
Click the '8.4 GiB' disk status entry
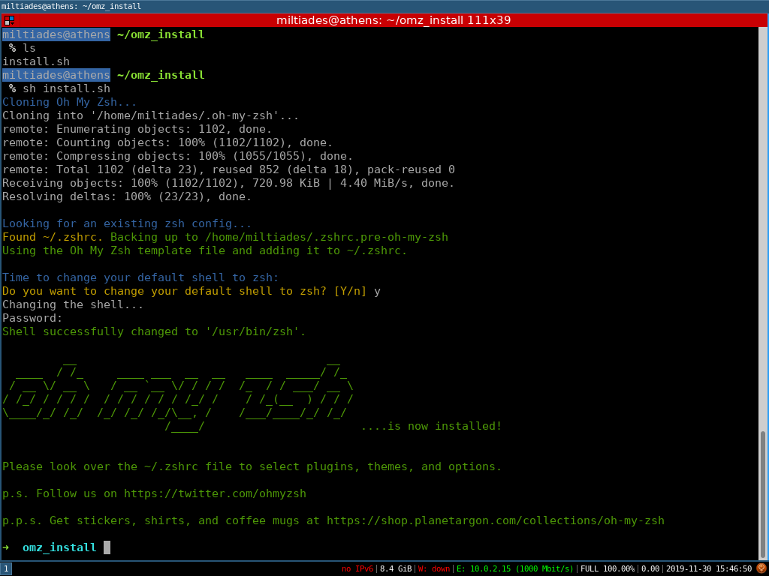pyautogui.click(x=395, y=569)
